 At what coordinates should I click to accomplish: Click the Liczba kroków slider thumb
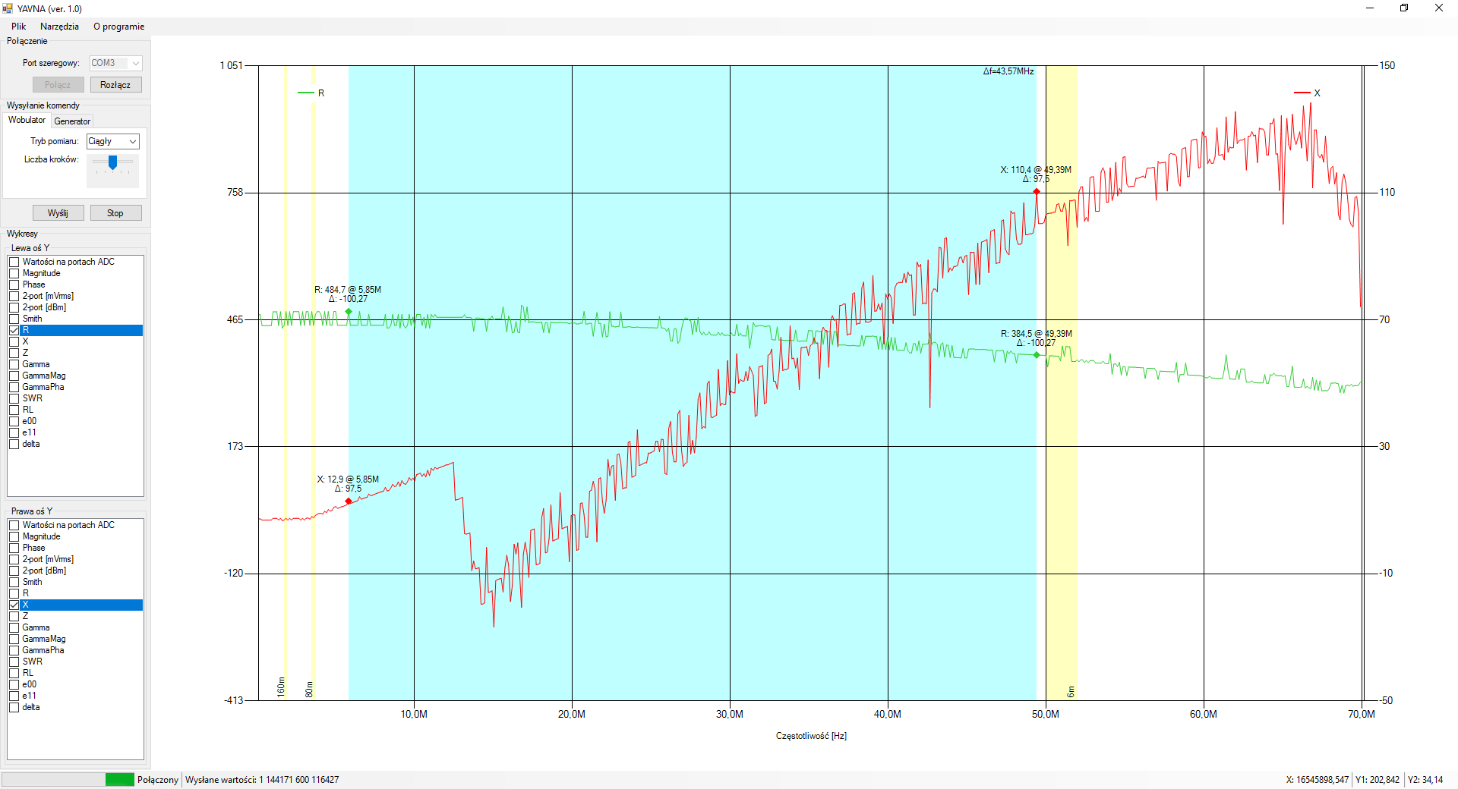112,162
